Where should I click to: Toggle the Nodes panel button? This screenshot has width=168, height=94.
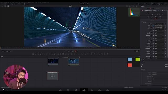pyautogui.click(x=26, y=4)
